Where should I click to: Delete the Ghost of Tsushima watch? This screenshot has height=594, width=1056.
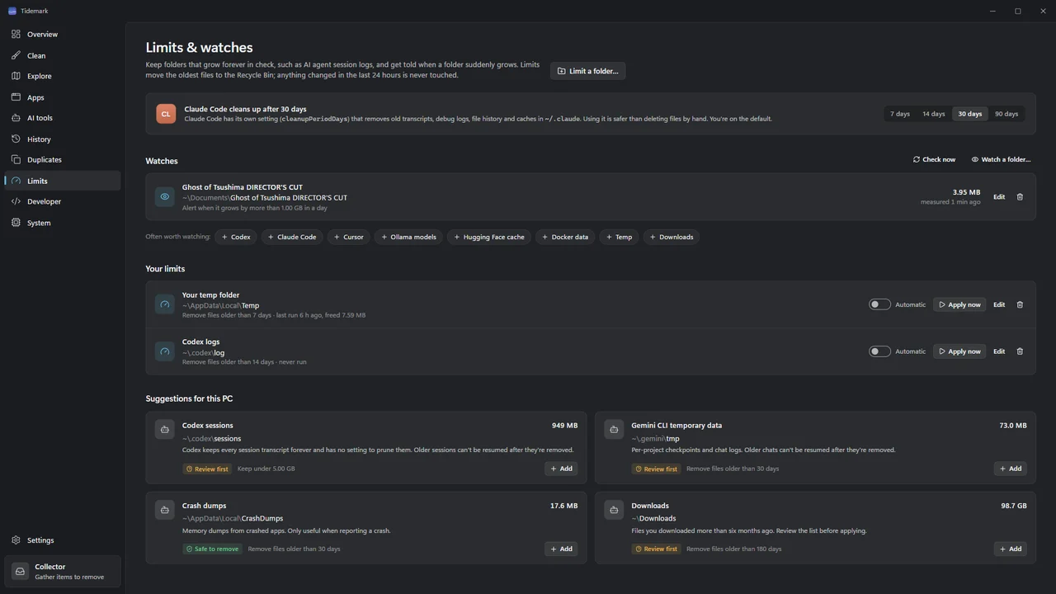(1020, 197)
